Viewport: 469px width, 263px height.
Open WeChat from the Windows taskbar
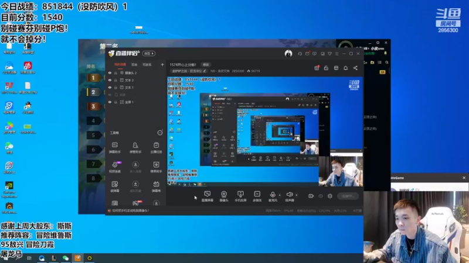[x=66, y=258]
